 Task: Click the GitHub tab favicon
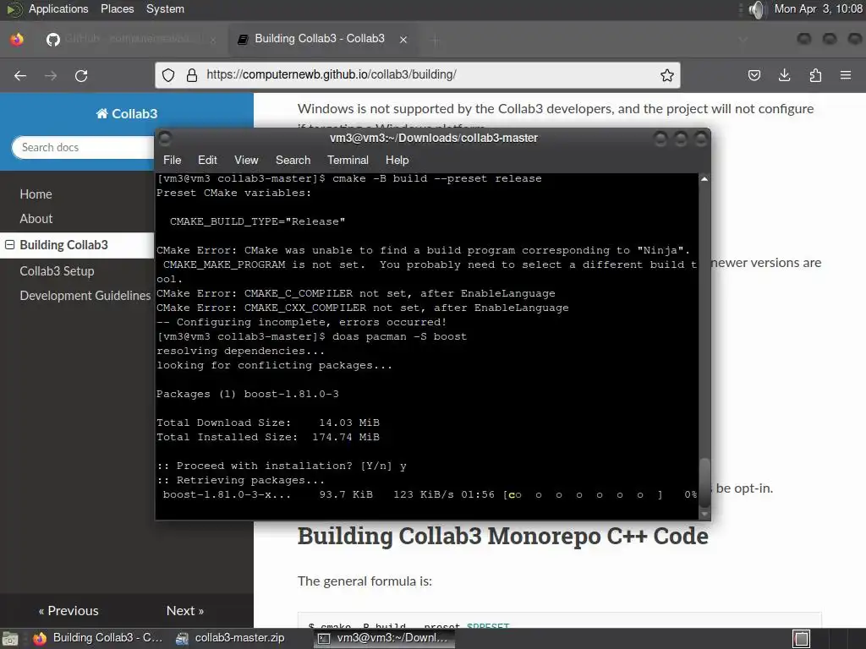[53, 39]
